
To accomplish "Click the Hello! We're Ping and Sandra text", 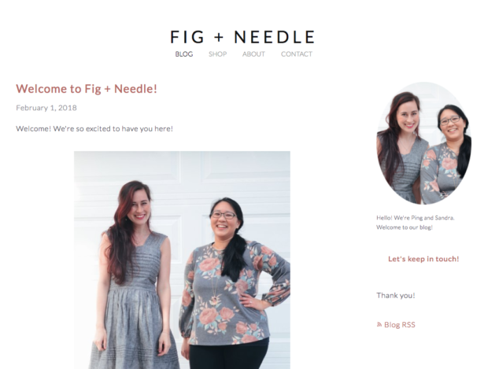I will (x=415, y=218).
